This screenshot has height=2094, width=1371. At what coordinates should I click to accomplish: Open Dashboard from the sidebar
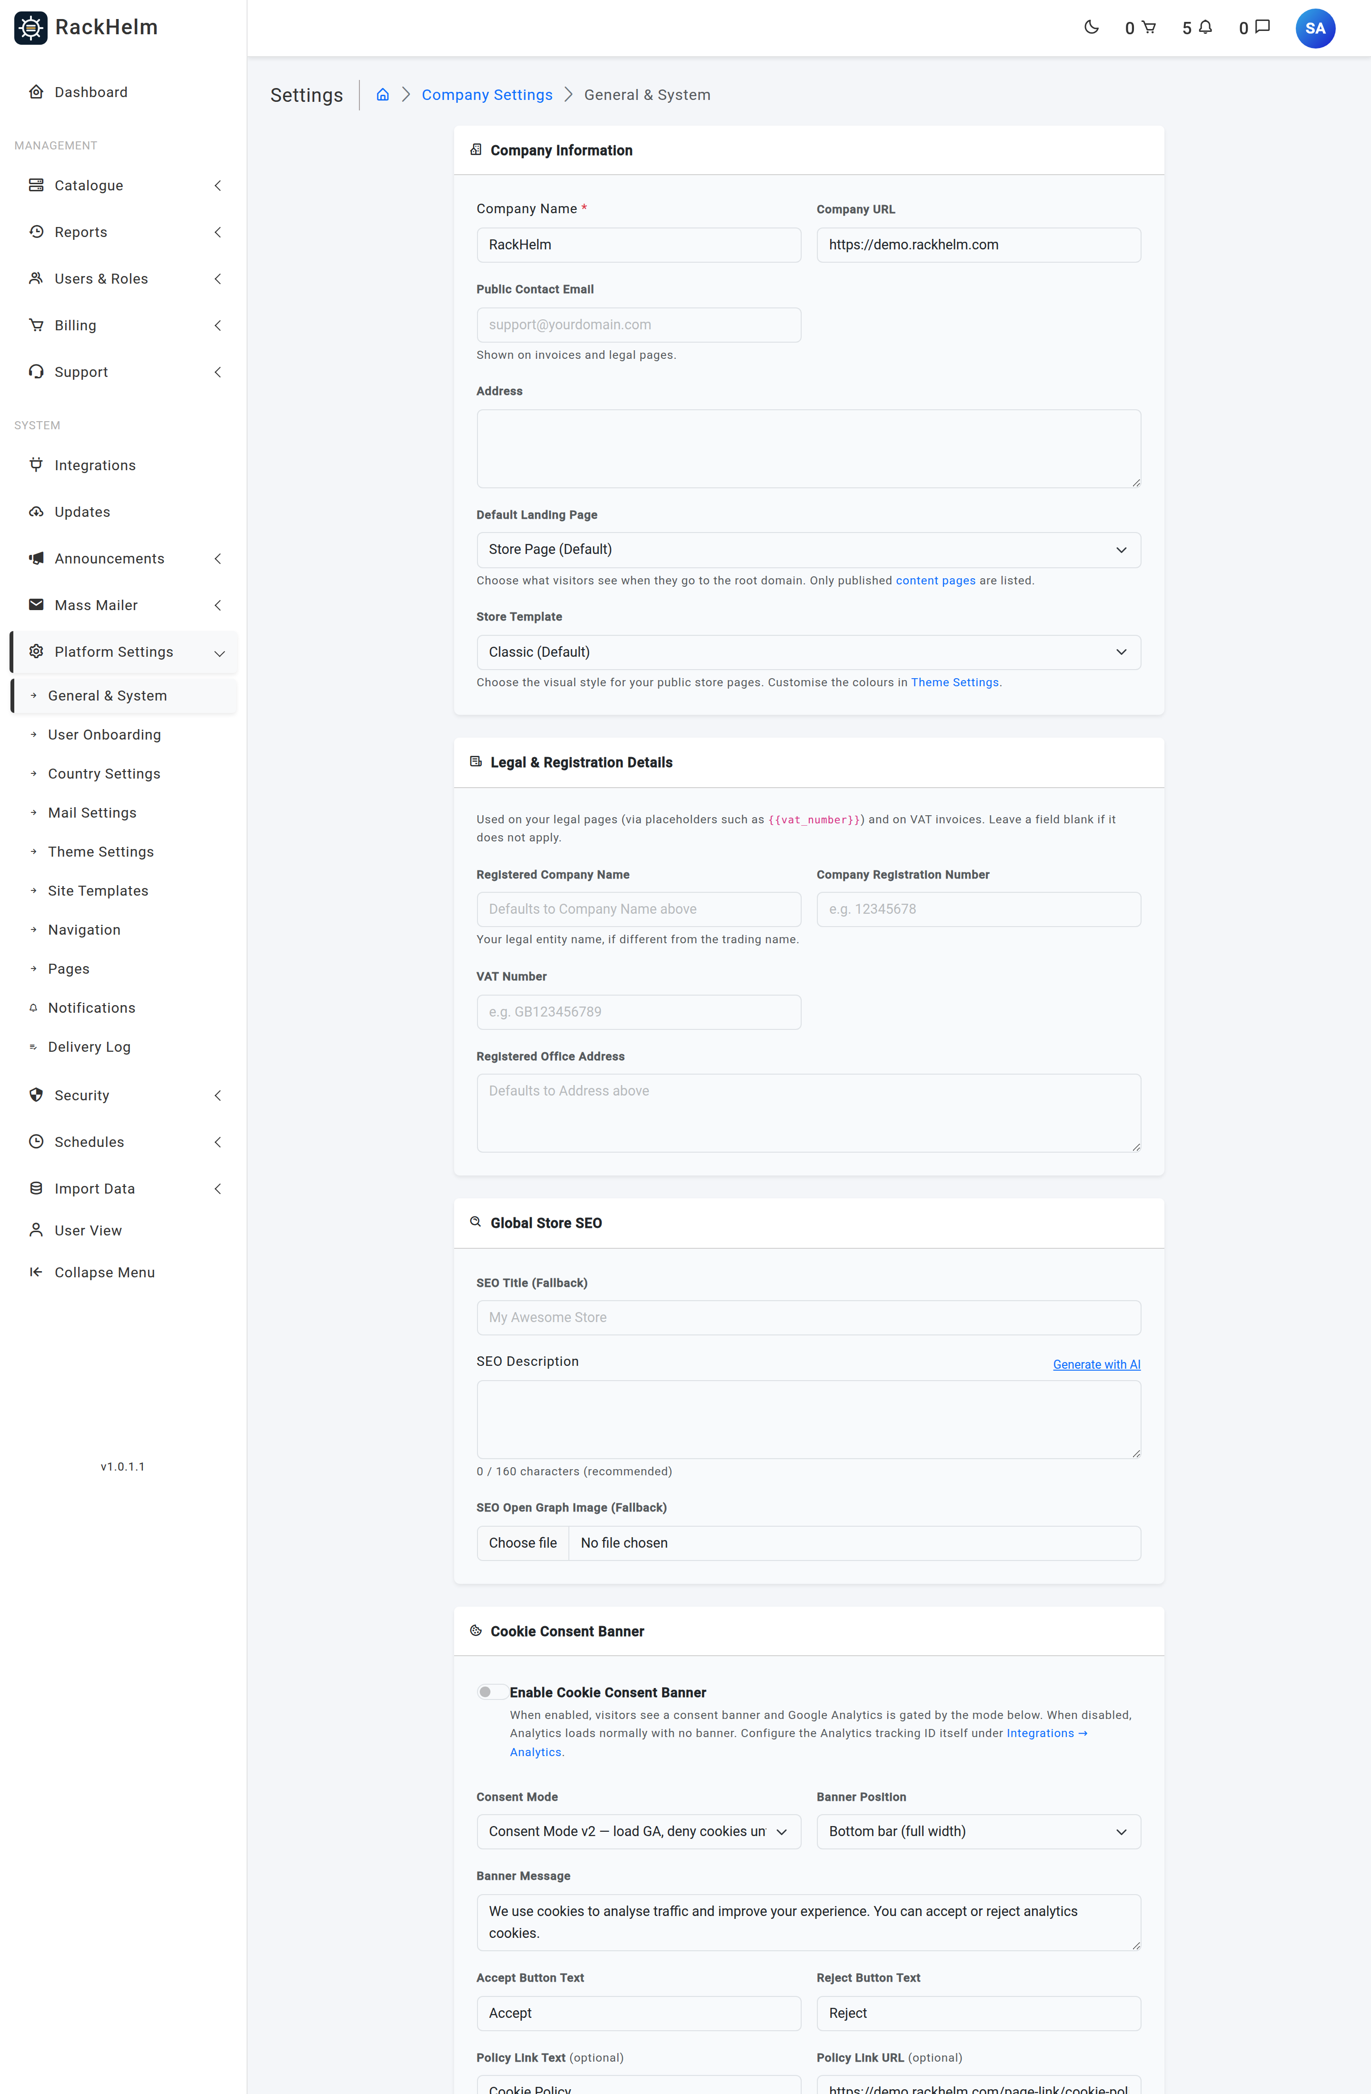[123, 92]
